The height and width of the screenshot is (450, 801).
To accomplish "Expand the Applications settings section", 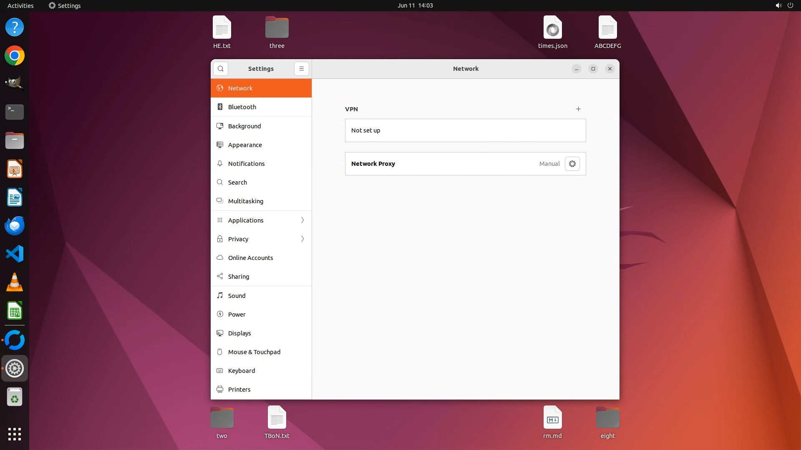I will pyautogui.click(x=261, y=220).
